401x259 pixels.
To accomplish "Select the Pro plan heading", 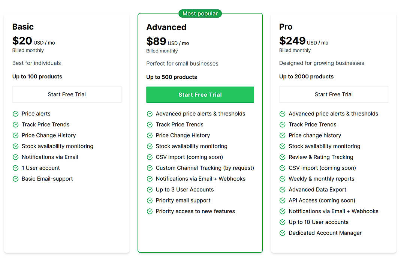I will tap(285, 27).
